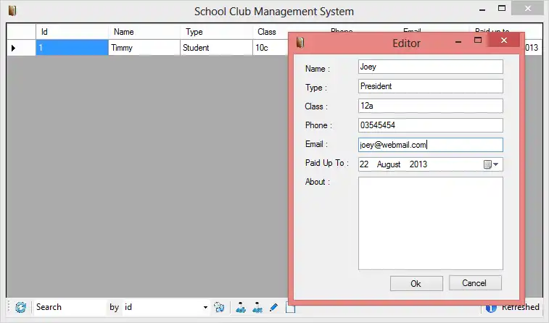Screen dimensions: 549x323
Task: Open the search-by id dropdown
Action: click(x=205, y=307)
